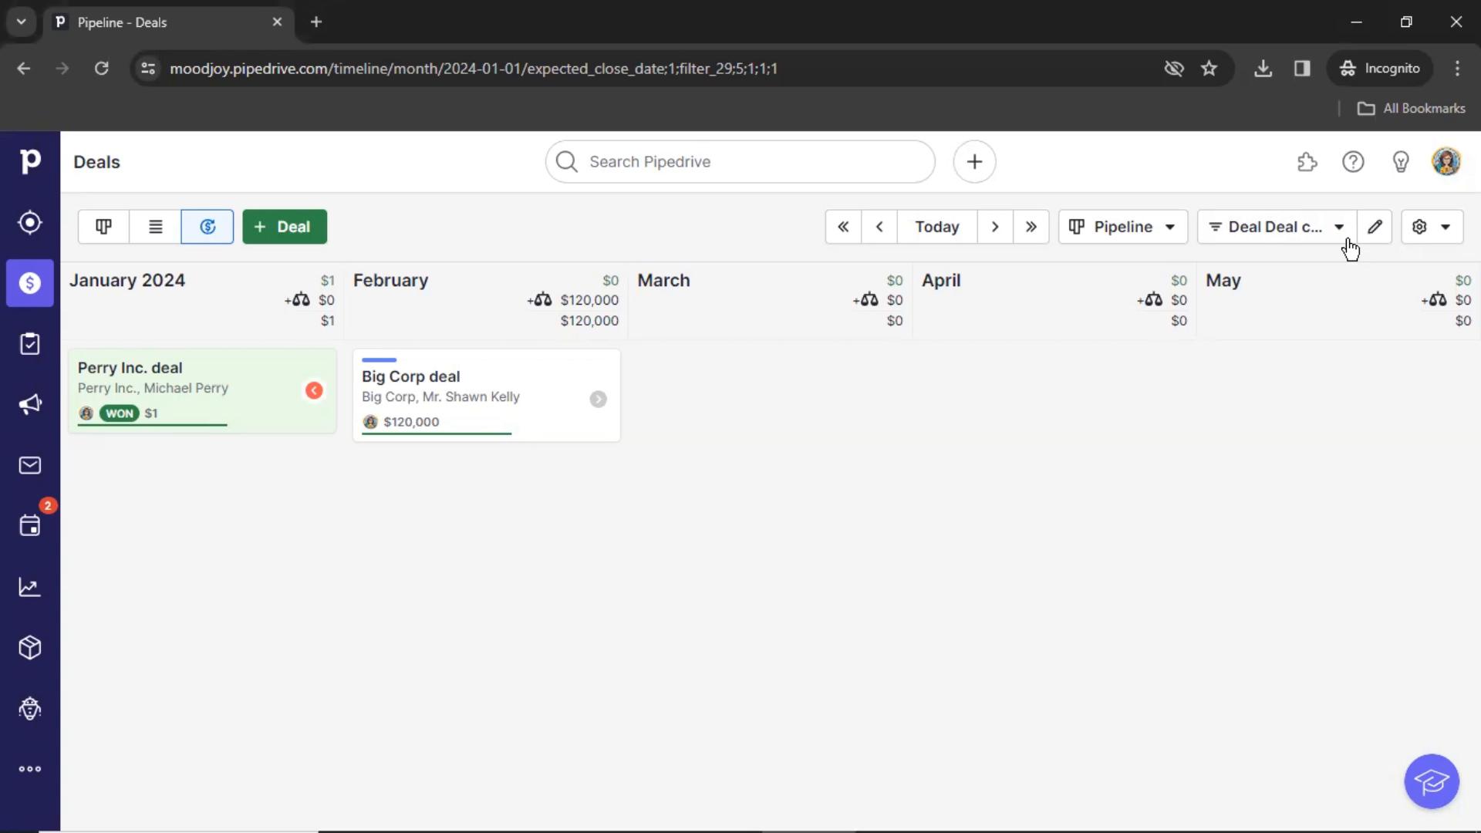Click the Products sidebar icon
The height and width of the screenshot is (833, 1481).
(x=29, y=647)
